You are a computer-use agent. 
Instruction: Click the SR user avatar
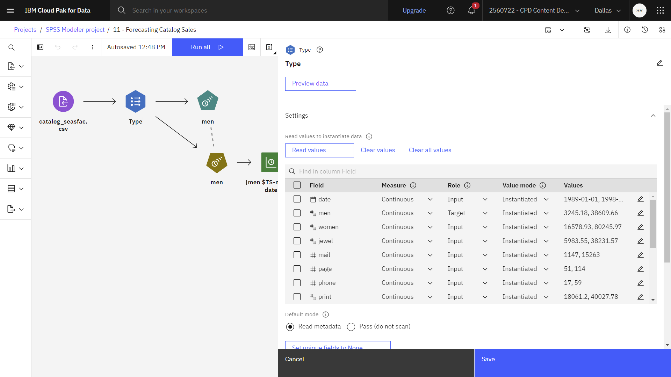(x=639, y=10)
